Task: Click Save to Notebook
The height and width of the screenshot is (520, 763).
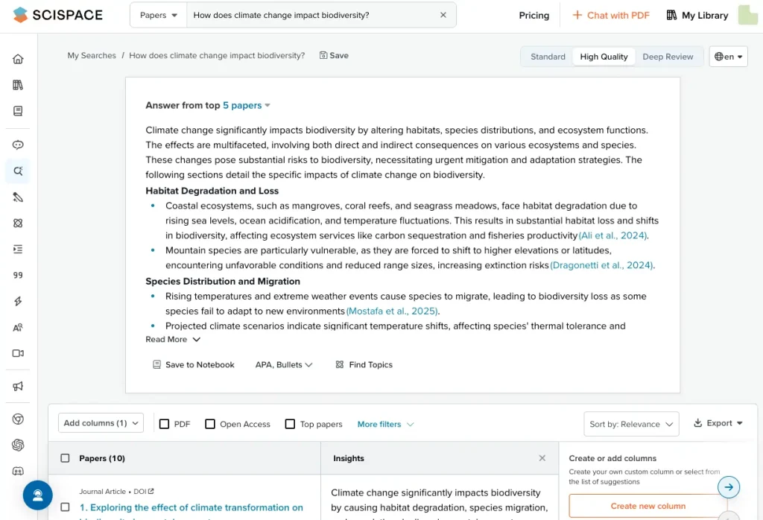Action: click(194, 365)
